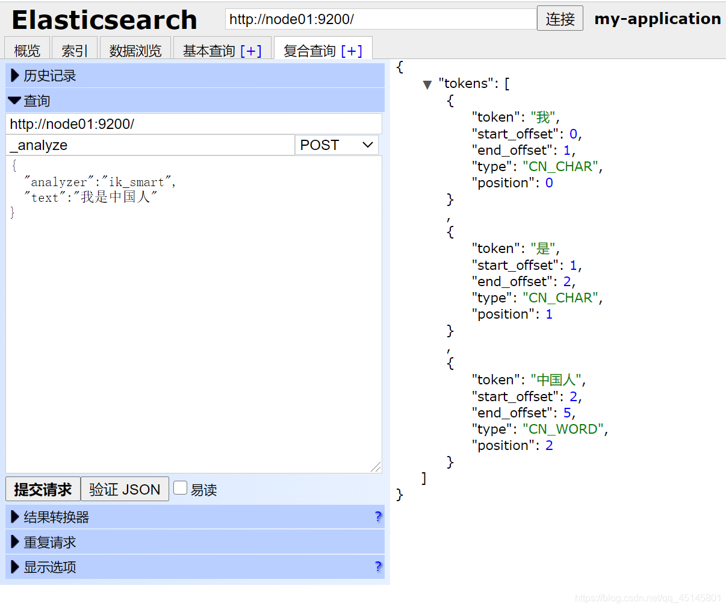
Task: Add new 复合查询 tab with [+]
Action: [x=352, y=51]
